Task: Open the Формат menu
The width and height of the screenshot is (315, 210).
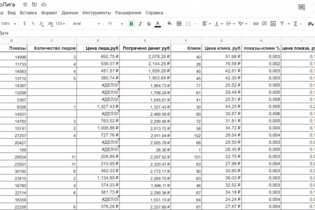Action: pyautogui.click(x=49, y=13)
